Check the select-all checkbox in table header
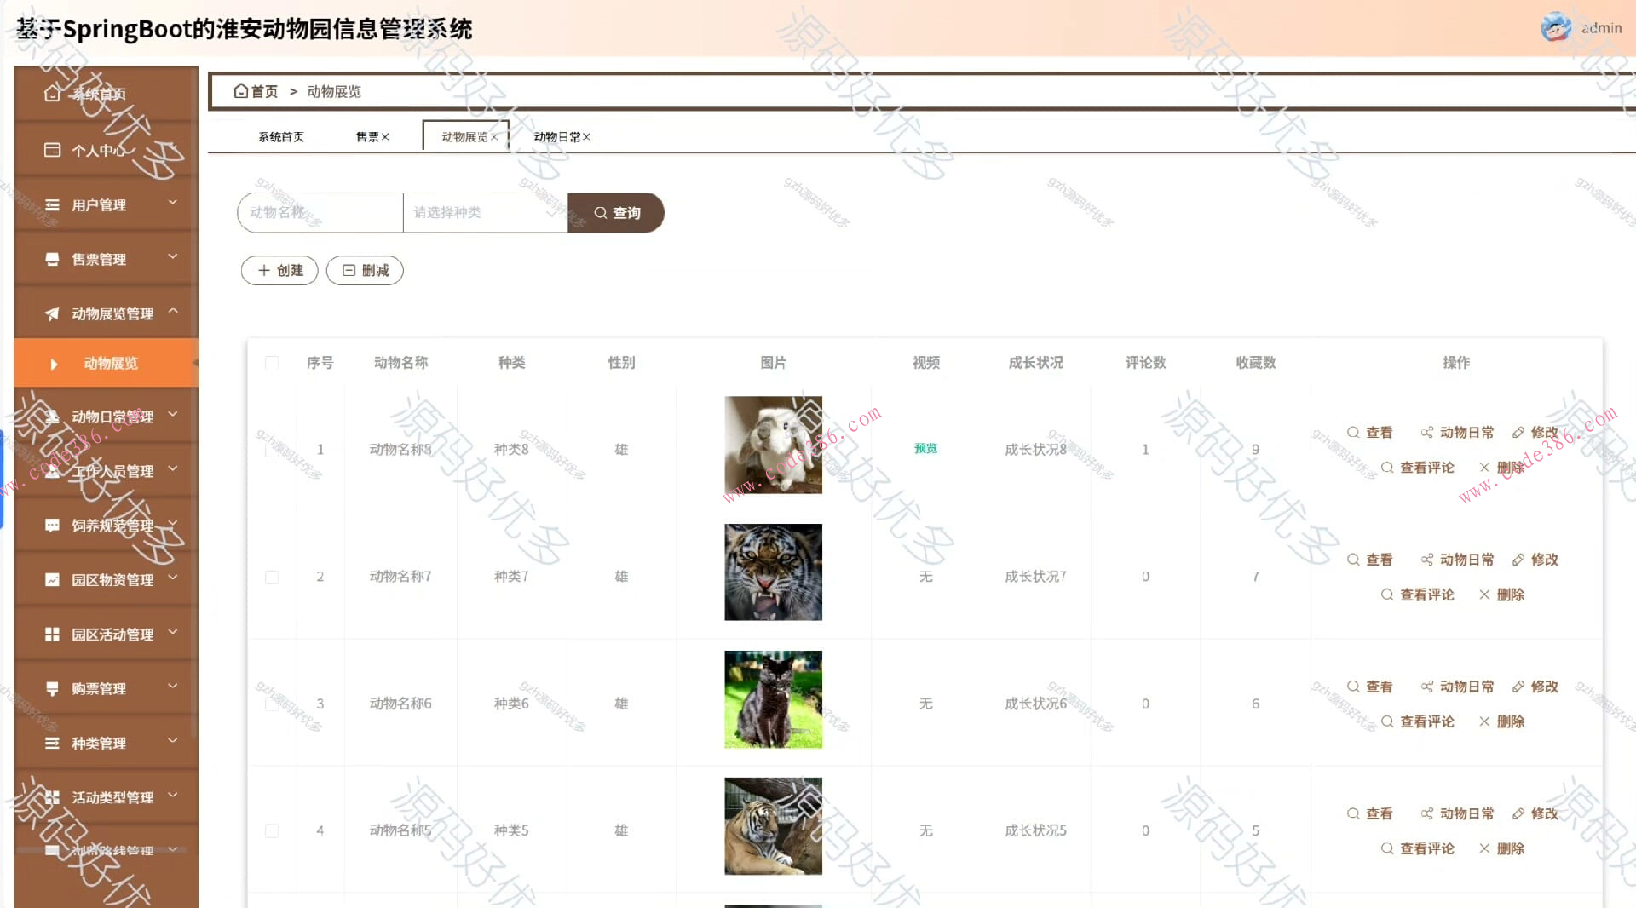1636x908 pixels. click(x=272, y=362)
